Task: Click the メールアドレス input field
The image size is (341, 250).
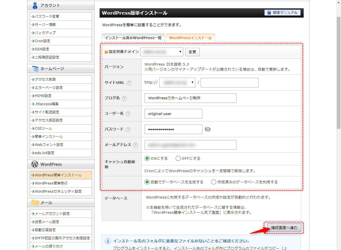Action: pos(190,145)
